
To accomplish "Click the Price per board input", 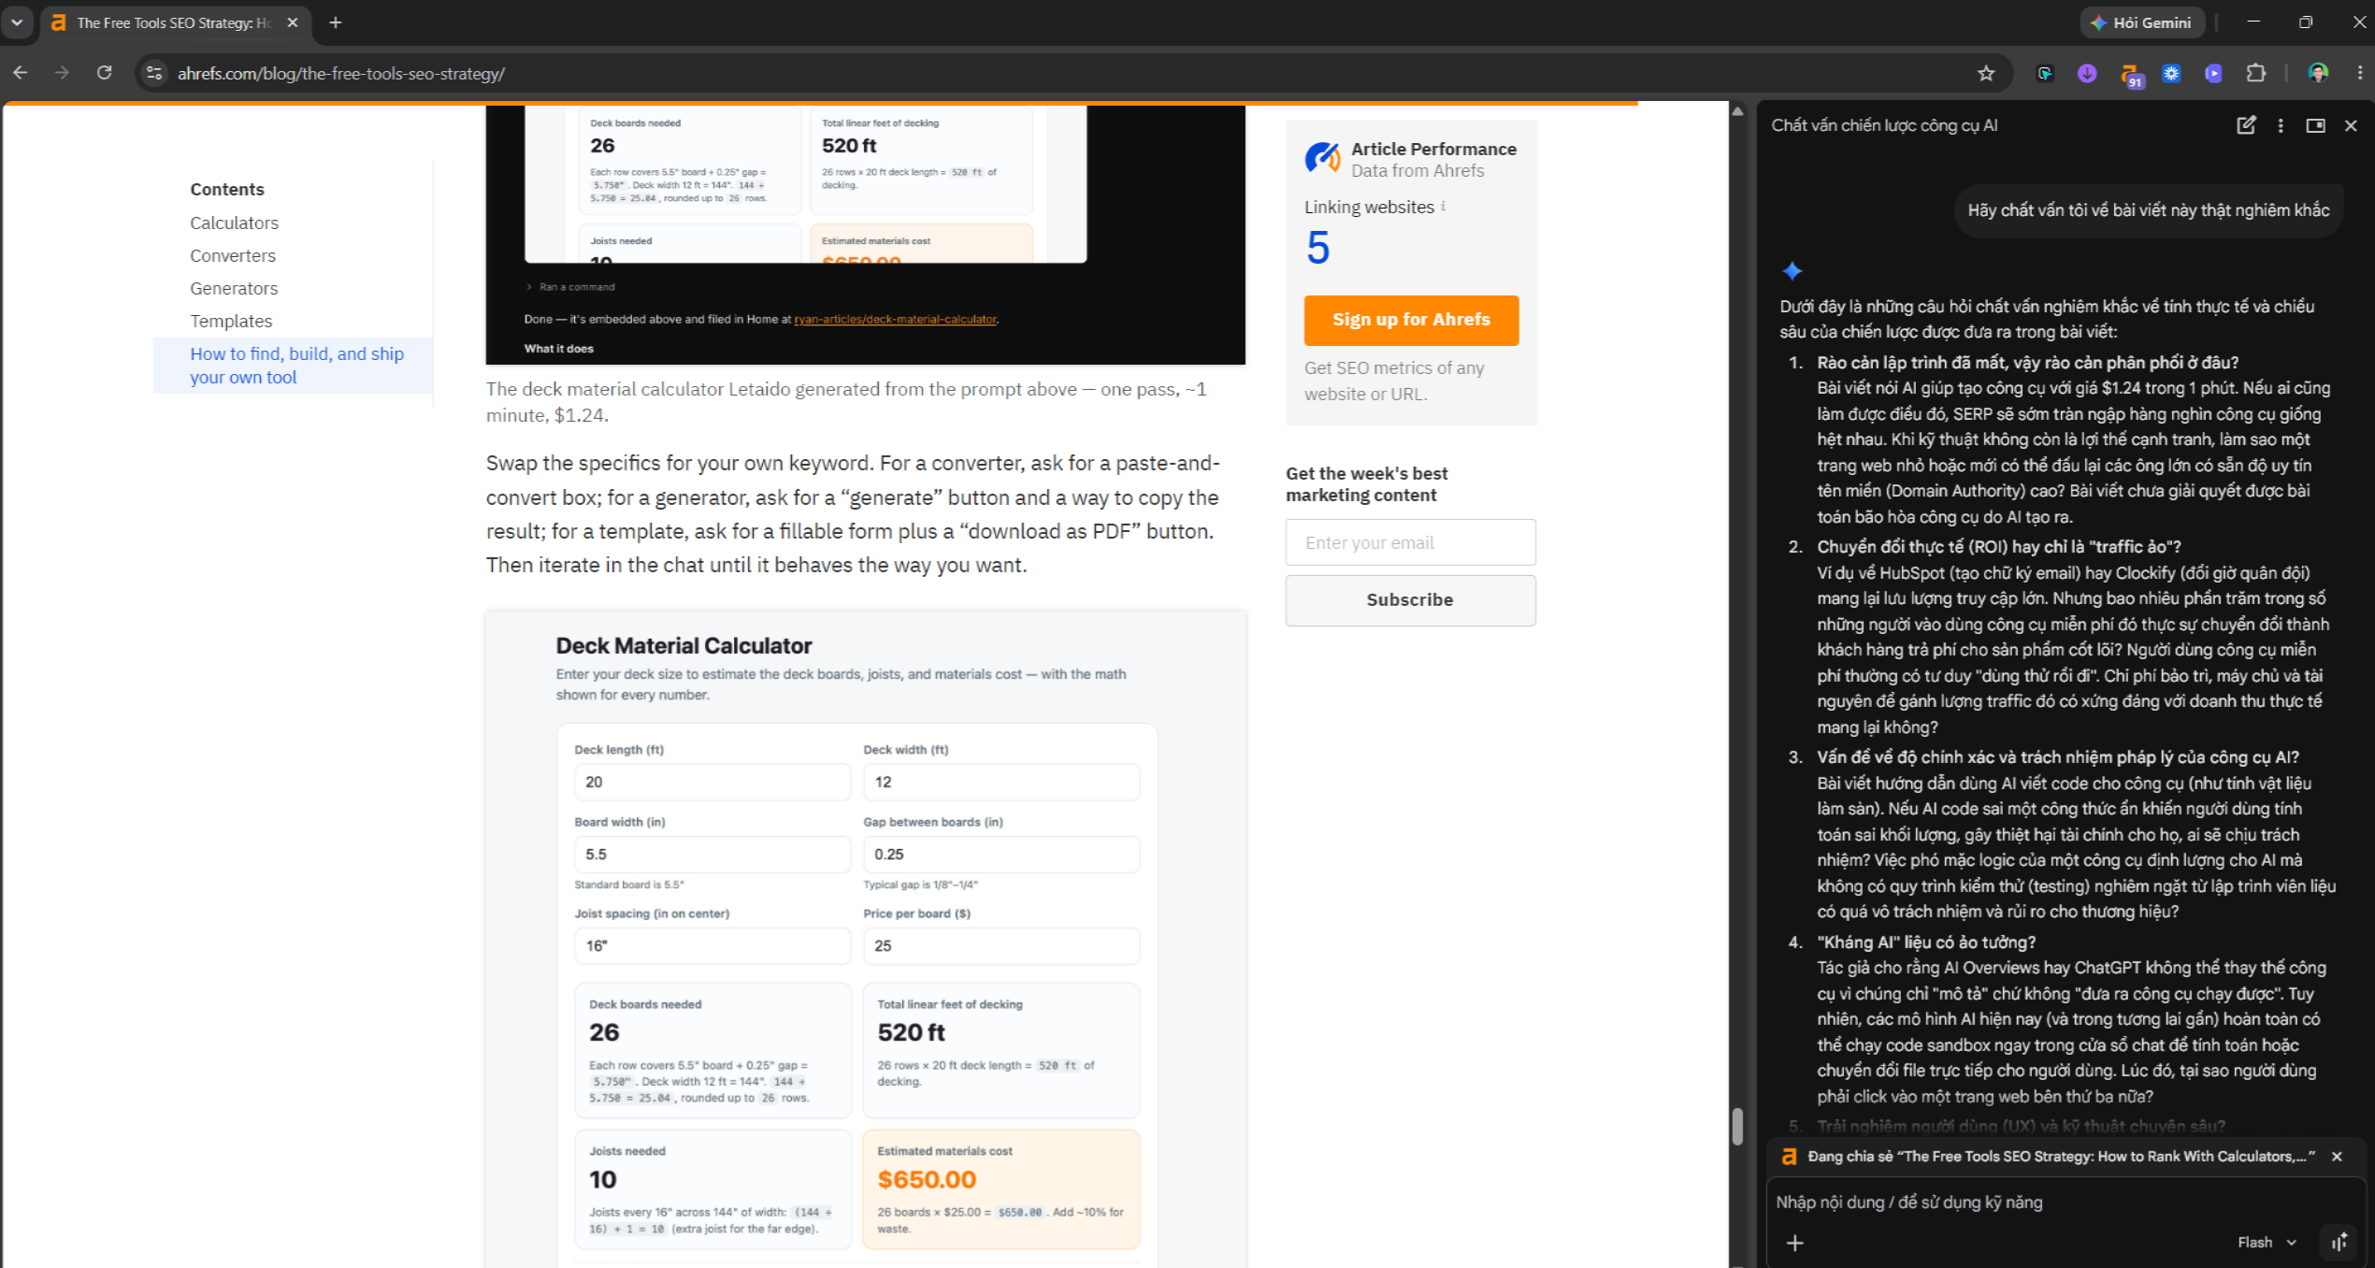I will pyautogui.click(x=1000, y=945).
